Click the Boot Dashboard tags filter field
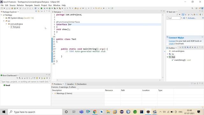The width and height of the screenshot is (204, 115). click(x=25, y=82)
